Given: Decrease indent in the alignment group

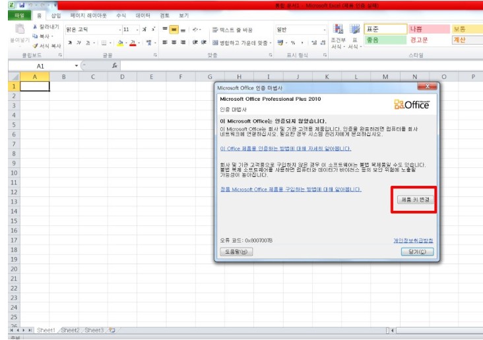Looking at the screenshot, I should (195, 42).
